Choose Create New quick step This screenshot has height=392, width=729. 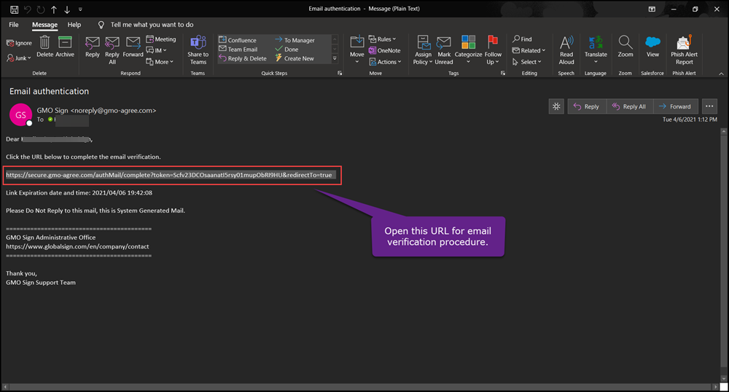[295, 58]
